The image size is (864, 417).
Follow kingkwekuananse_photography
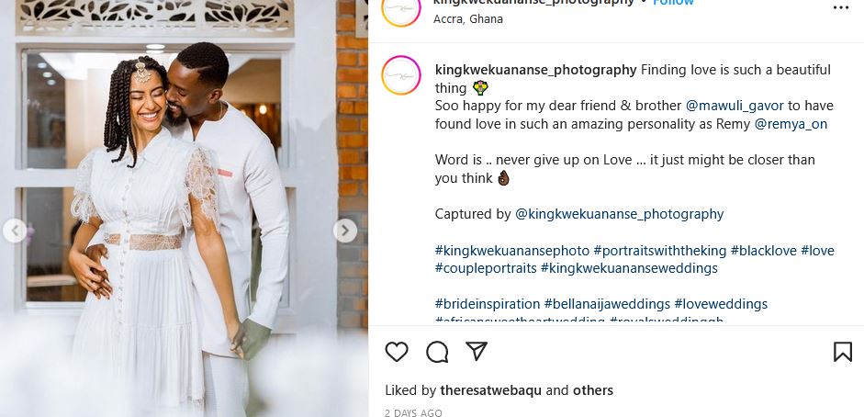673,3
